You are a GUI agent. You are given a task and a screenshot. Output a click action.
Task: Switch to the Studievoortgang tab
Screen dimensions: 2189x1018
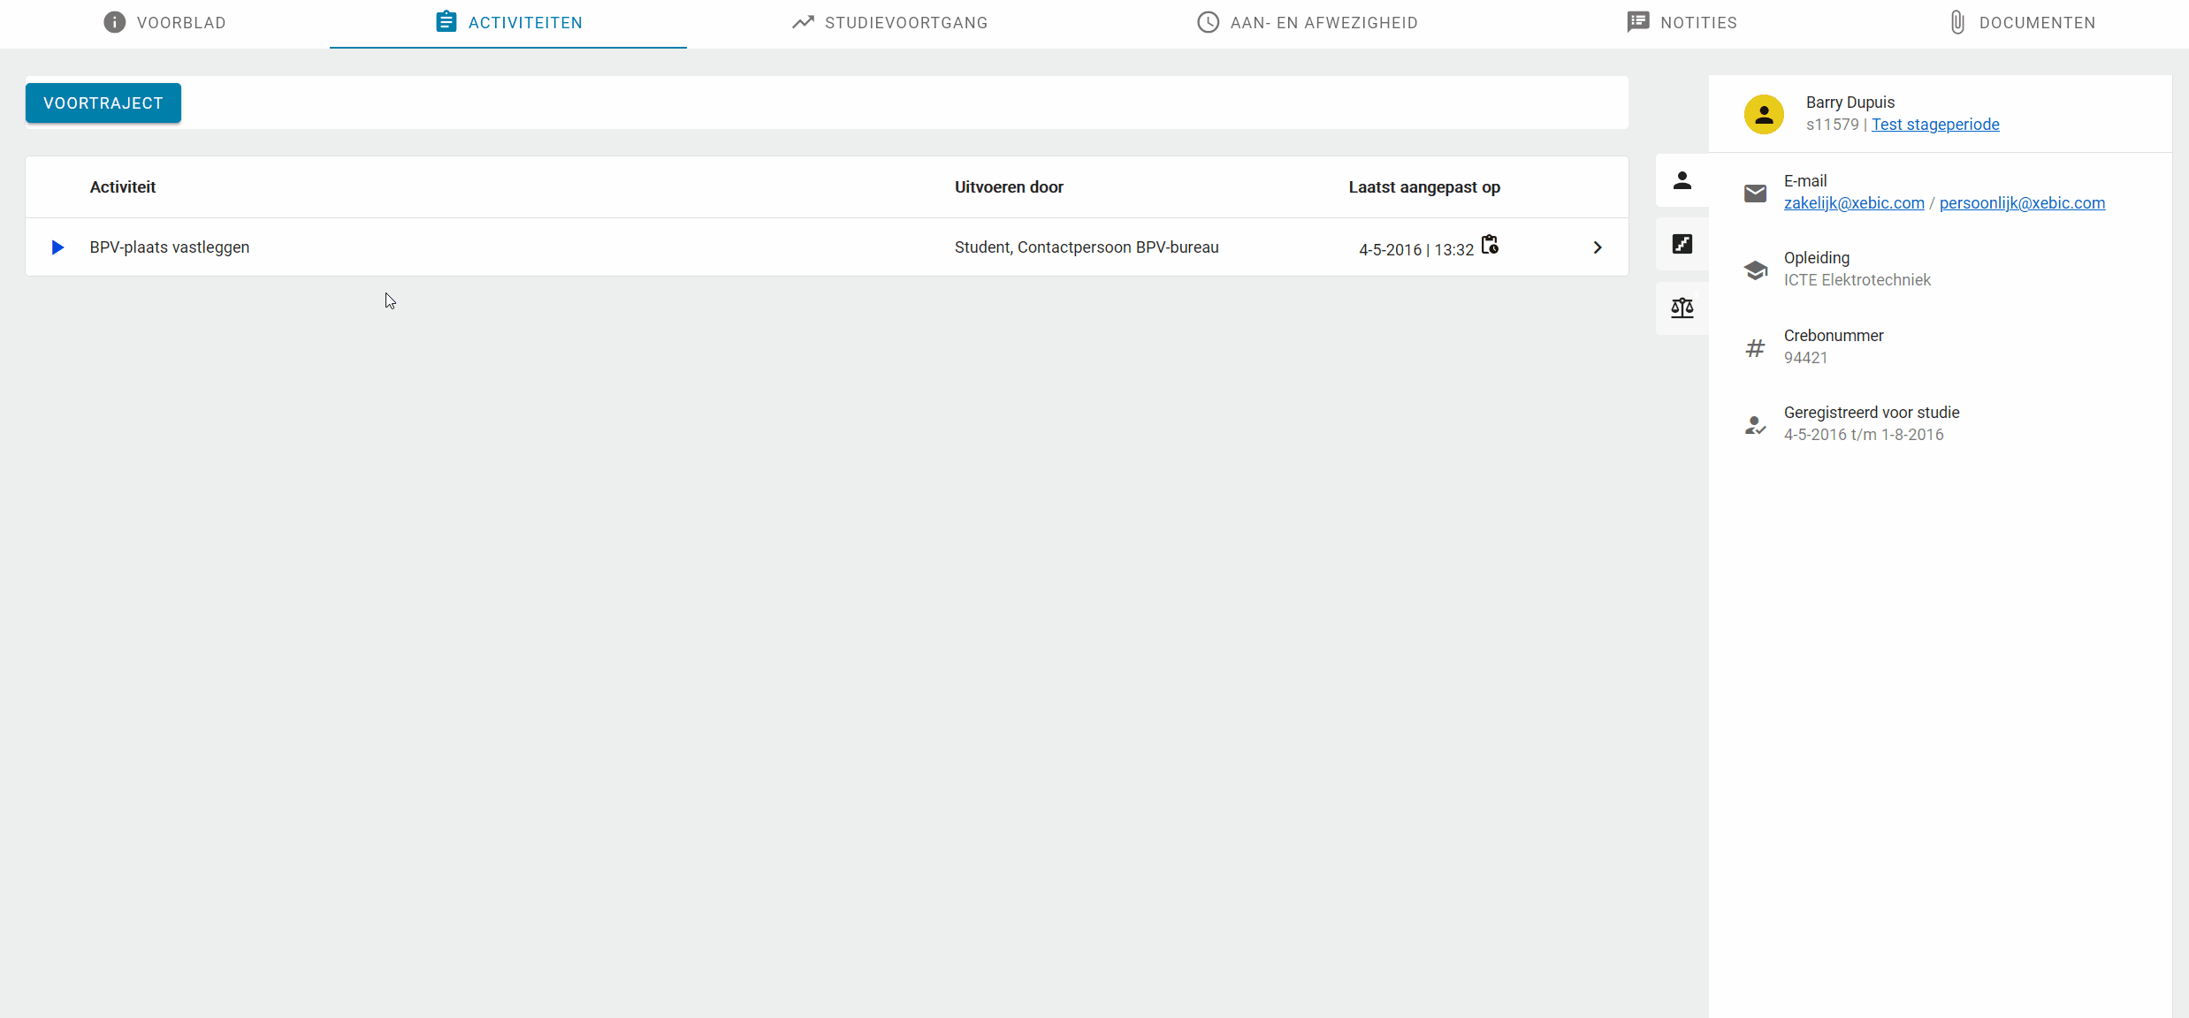tap(889, 23)
